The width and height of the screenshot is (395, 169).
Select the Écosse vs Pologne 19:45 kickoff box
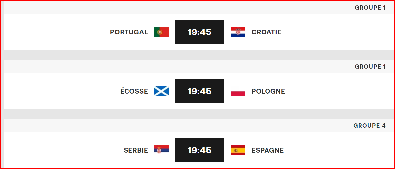click(200, 91)
